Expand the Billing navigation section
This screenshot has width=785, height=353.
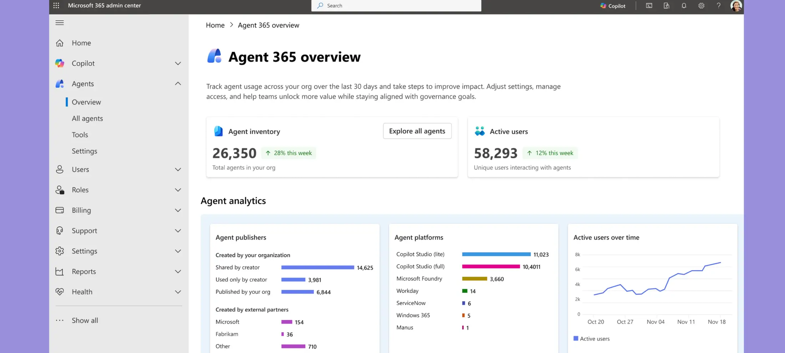(x=178, y=210)
